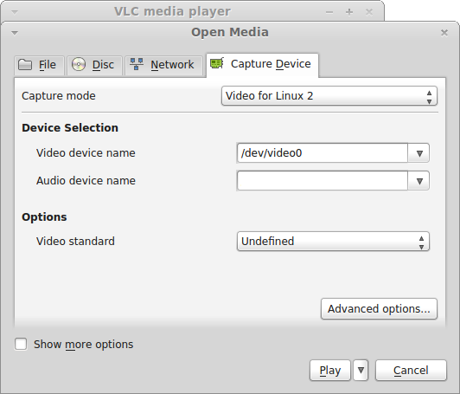460x394 pixels.
Task: Click the folder icon on File tab
Action: pyautogui.click(x=25, y=65)
